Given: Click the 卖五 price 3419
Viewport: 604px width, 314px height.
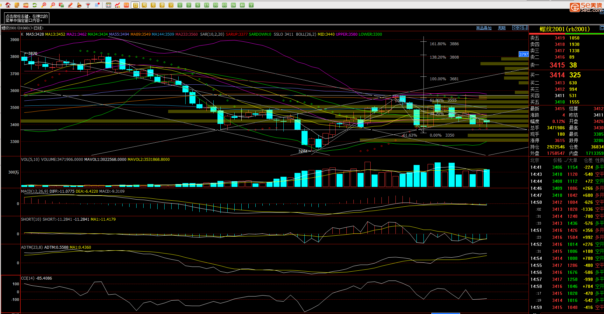Looking at the screenshot, I should coord(560,38).
